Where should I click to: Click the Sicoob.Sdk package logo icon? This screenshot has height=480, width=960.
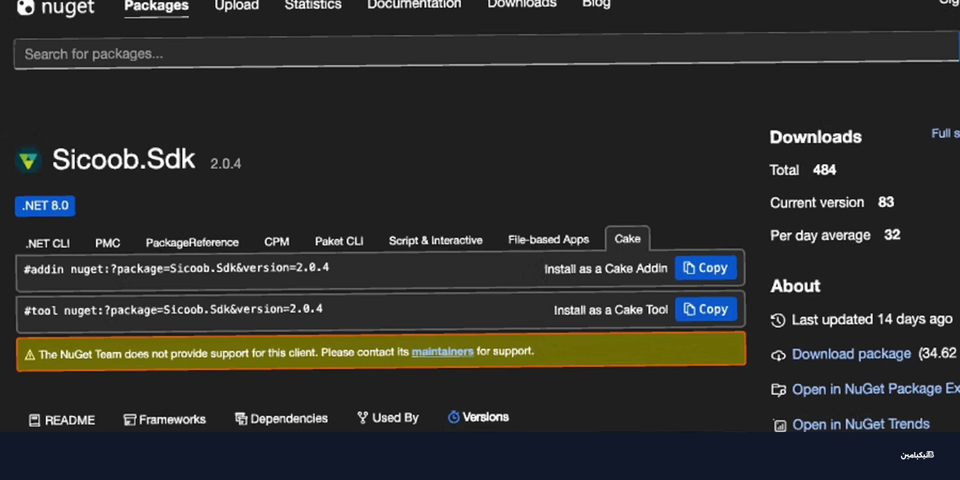pyautogui.click(x=28, y=160)
